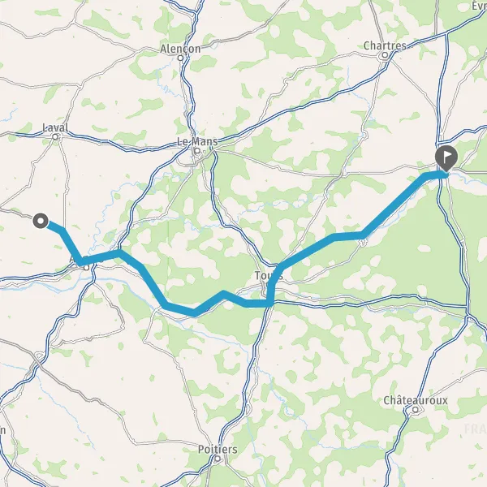Click the route start circle marker
This screenshot has width=487, height=487.
click(x=41, y=221)
